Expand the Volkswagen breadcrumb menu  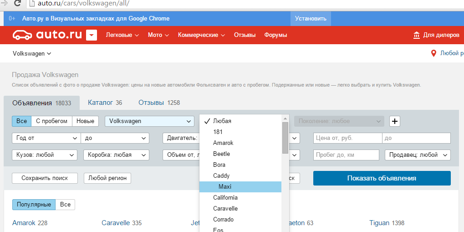(32, 54)
